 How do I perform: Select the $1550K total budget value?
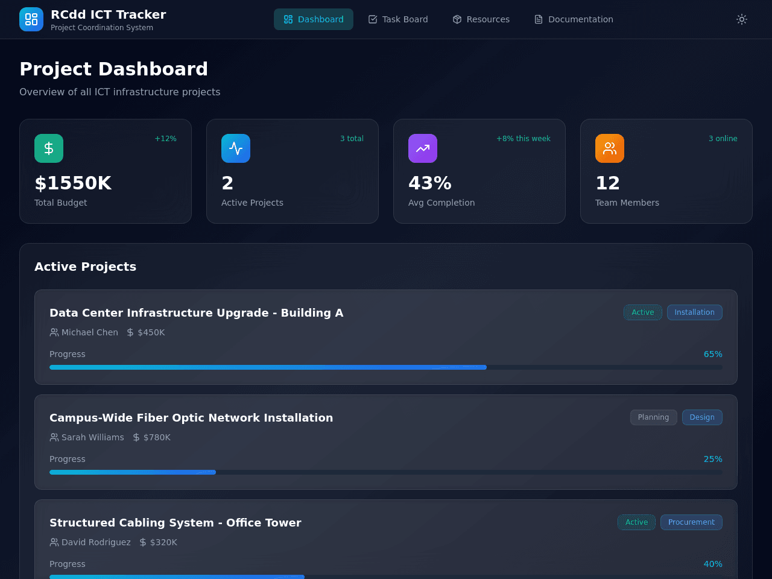(x=73, y=183)
